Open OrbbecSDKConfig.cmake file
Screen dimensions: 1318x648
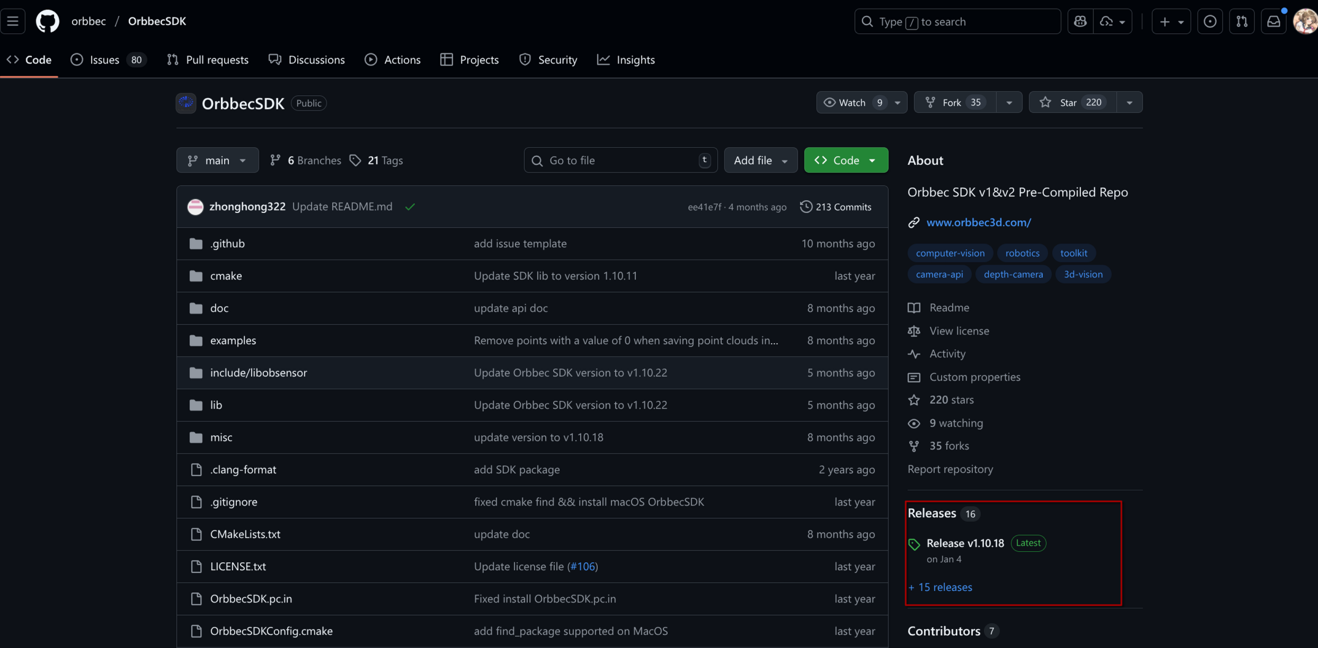(271, 631)
